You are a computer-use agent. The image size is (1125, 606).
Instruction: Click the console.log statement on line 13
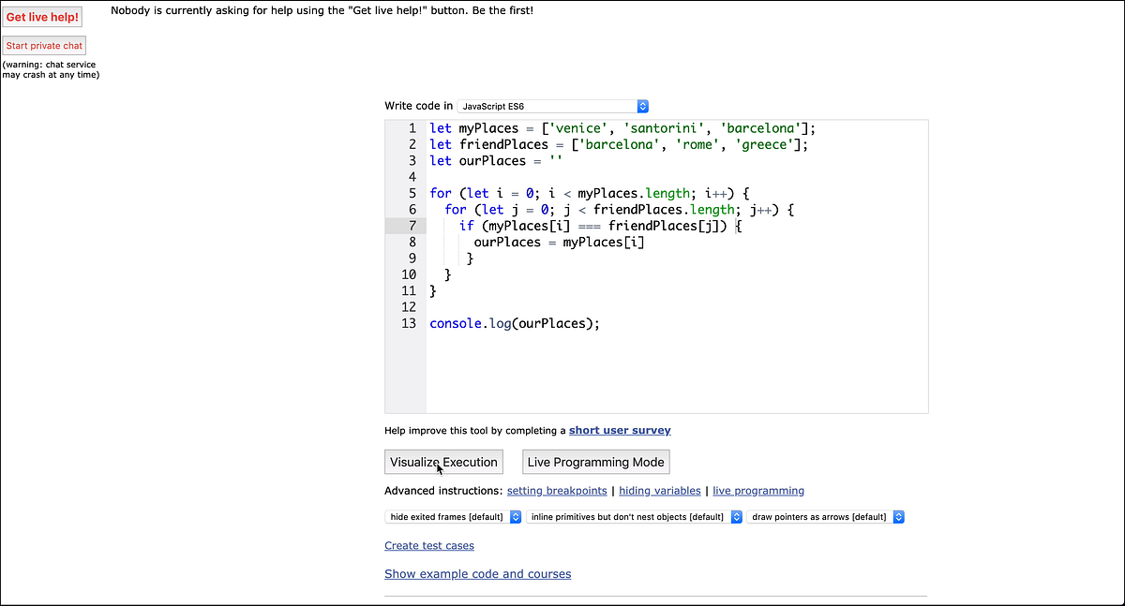514,323
